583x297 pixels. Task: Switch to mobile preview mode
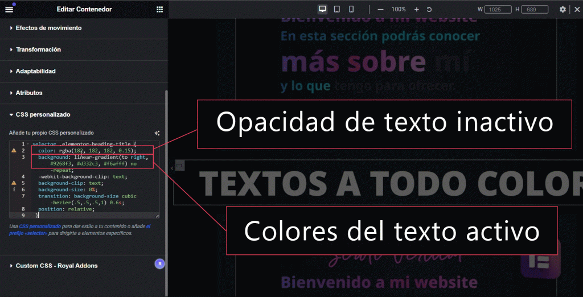(x=351, y=9)
